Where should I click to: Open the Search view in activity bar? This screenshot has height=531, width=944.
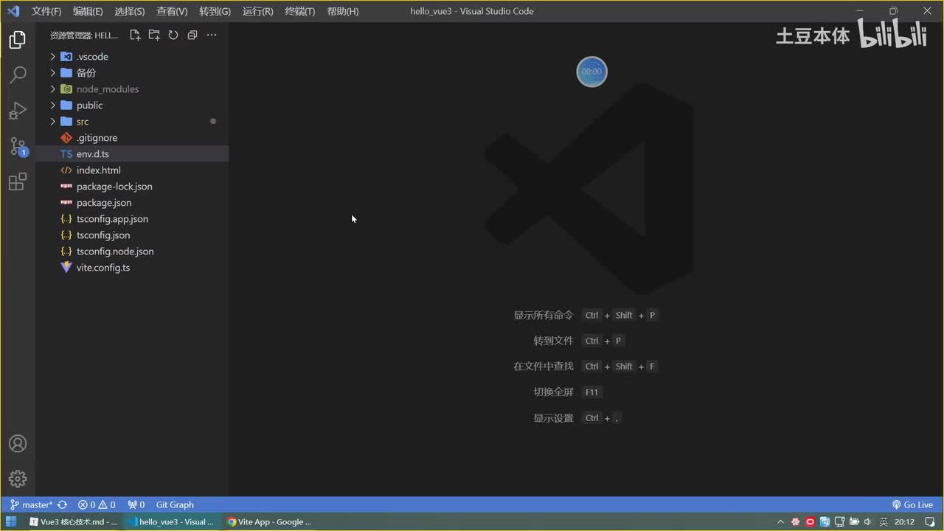[18, 75]
